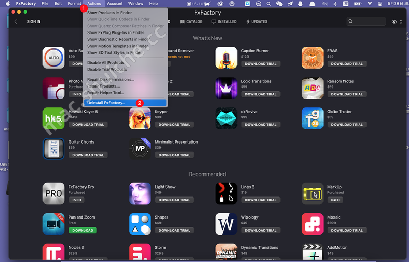
Task: Open the Wipology W icon
Action: click(226, 224)
